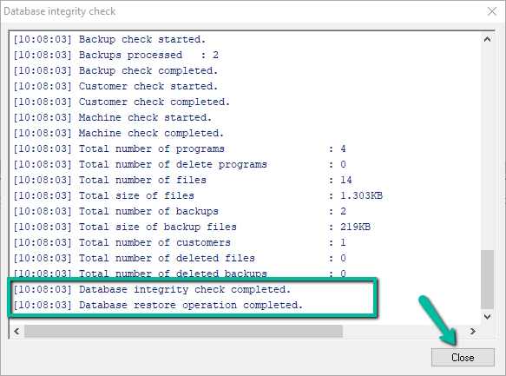Screen dimensions: 506x376
Task: Select the 'Backup check started' log entry
Action: pyautogui.click(x=109, y=39)
